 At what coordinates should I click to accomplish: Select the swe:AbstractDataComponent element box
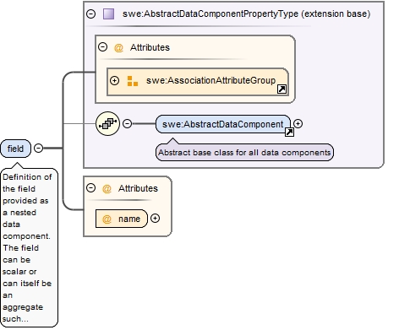click(223, 124)
